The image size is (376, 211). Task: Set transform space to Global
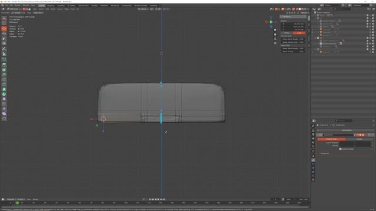pos(287,33)
